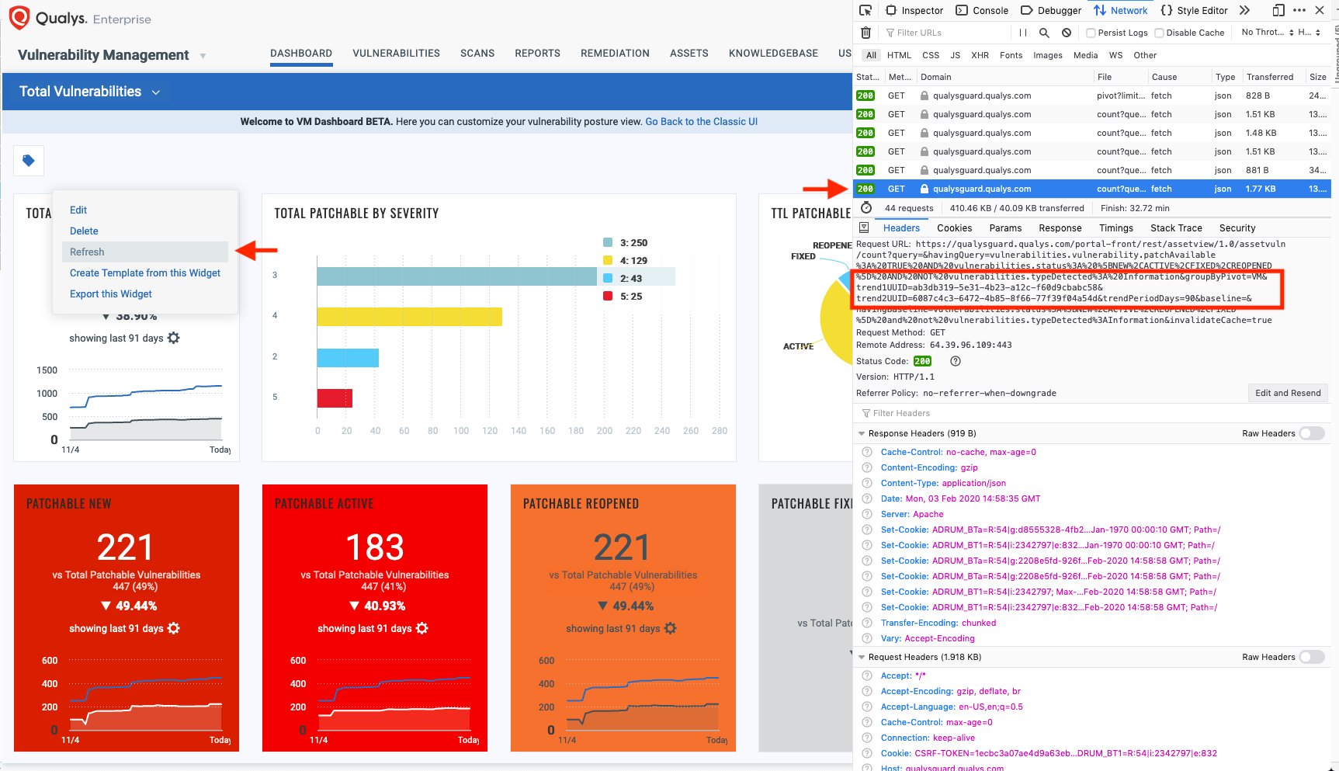Collapse the Response Headers section
Screen dimensions: 1339x771
[862, 433]
